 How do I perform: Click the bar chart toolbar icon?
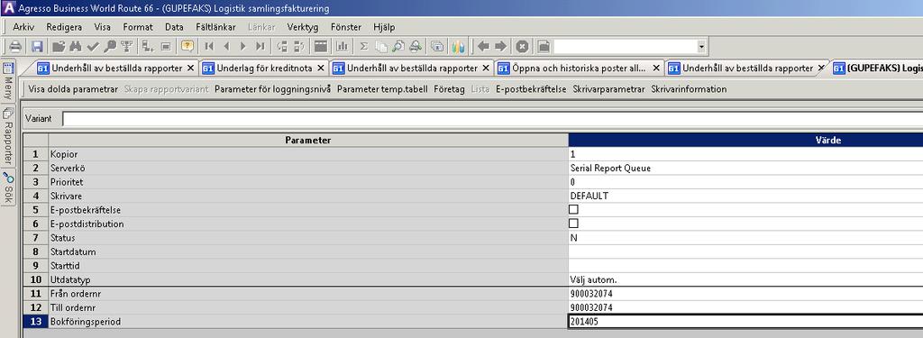click(x=342, y=47)
